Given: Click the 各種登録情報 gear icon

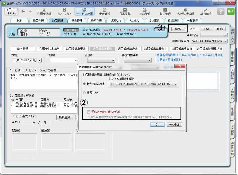Looking at the screenshot, I should click(185, 11).
